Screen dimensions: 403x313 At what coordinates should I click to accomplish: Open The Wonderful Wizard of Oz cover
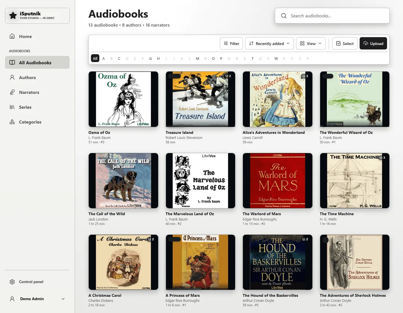(355, 99)
